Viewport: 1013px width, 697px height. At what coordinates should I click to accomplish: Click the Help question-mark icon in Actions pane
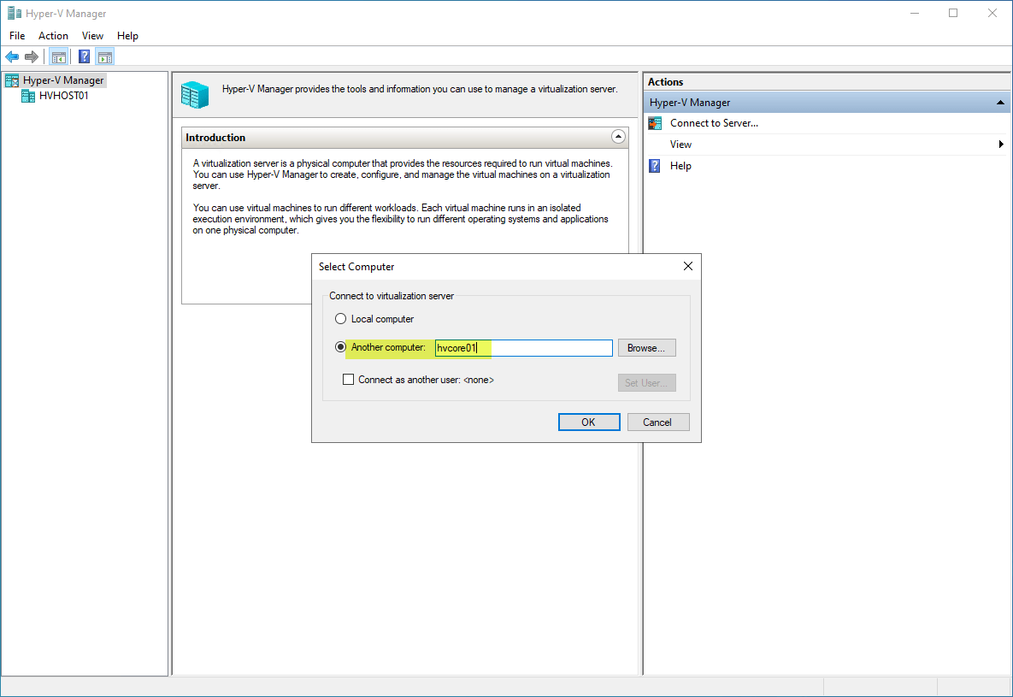tap(655, 166)
